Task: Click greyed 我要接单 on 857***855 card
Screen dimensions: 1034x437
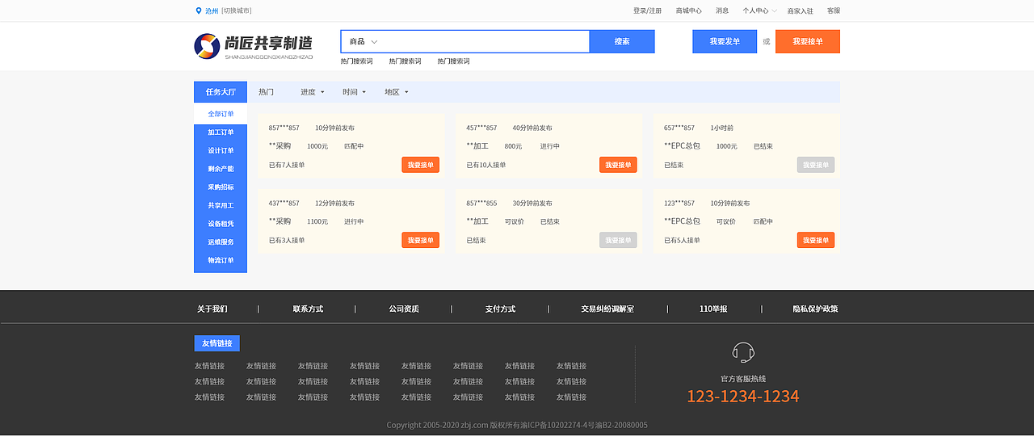Action: click(x=618, y=241)
